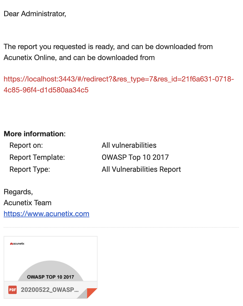
Task: Click the "The report you requested is ready" sentence
Action: click(108, 52)
